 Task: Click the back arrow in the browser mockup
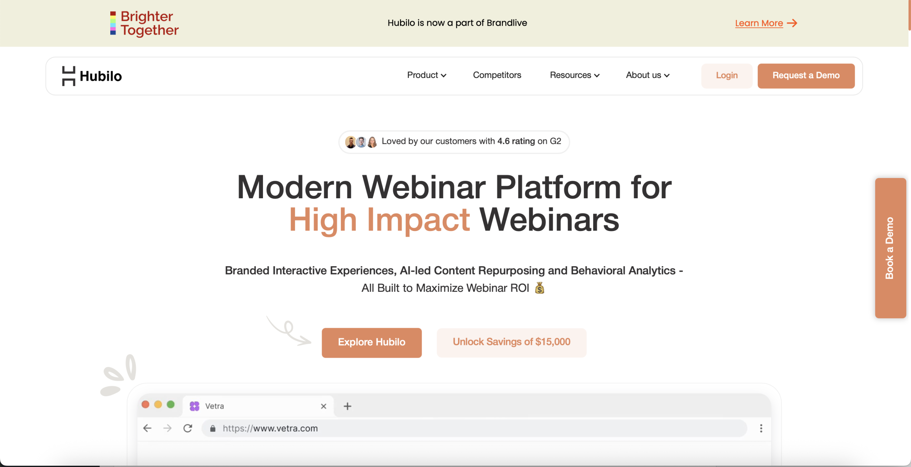(147, 428)
